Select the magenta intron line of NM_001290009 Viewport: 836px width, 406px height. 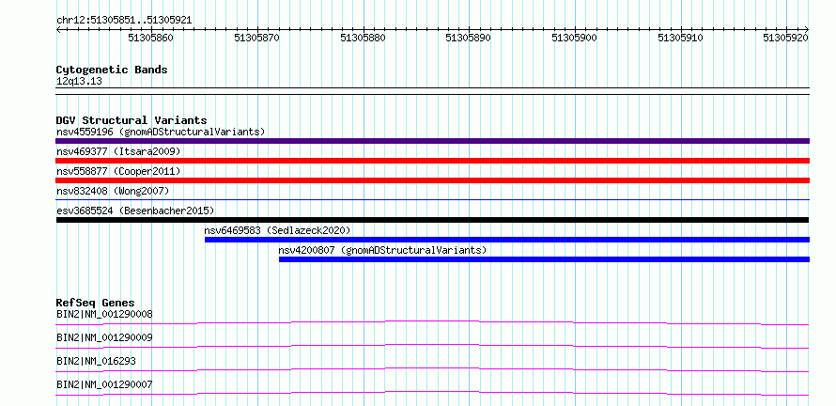tap(432, 345)
